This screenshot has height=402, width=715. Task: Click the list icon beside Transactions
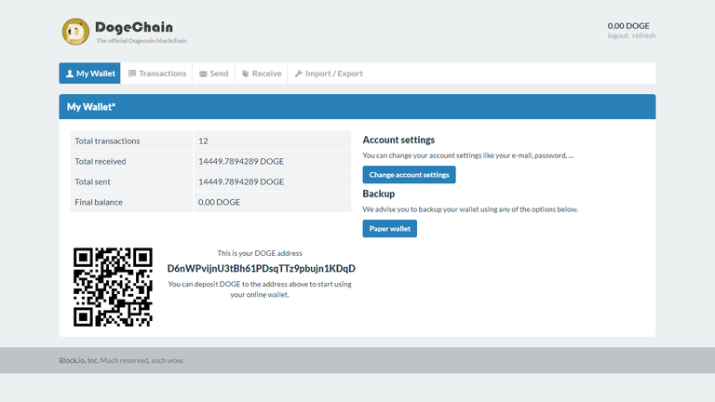(x=132, y=74)
